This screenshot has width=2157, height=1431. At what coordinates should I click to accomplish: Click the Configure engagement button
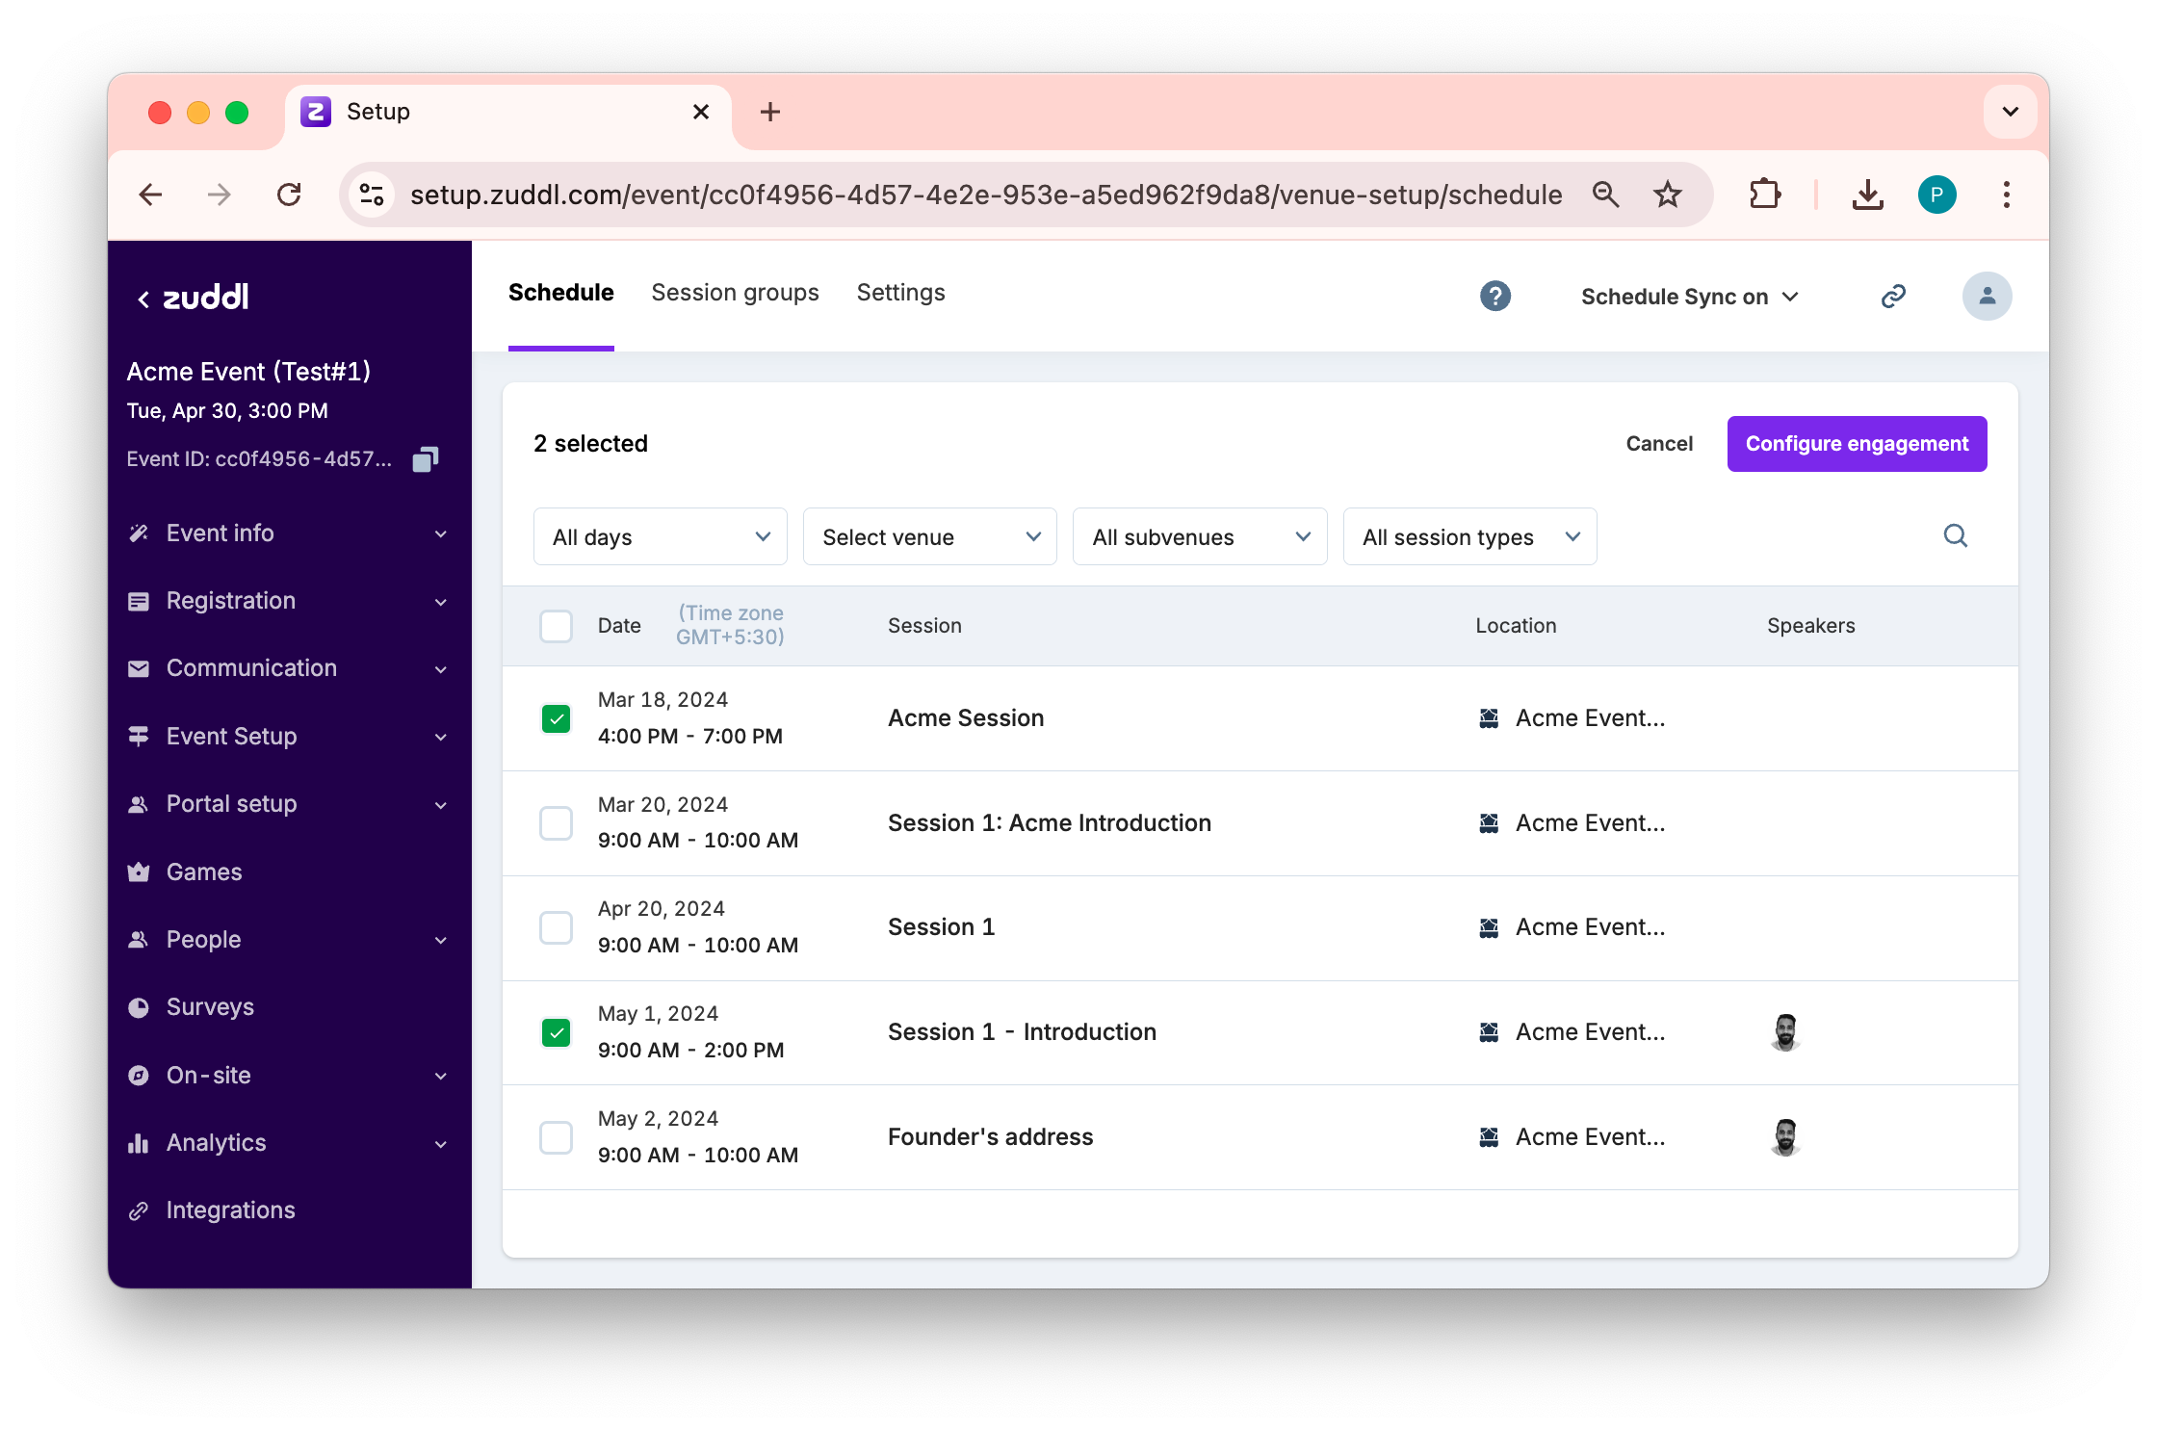point(1857,444)
